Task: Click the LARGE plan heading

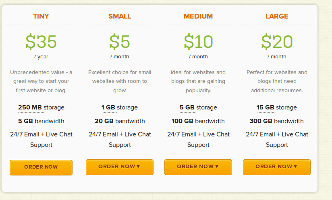Action: point(277,16)
